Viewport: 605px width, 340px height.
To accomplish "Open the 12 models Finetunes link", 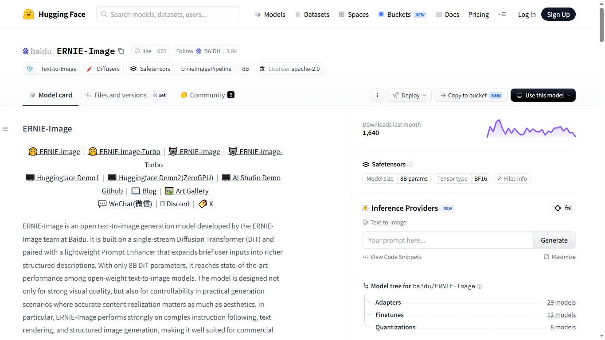I will pos(562,315).
